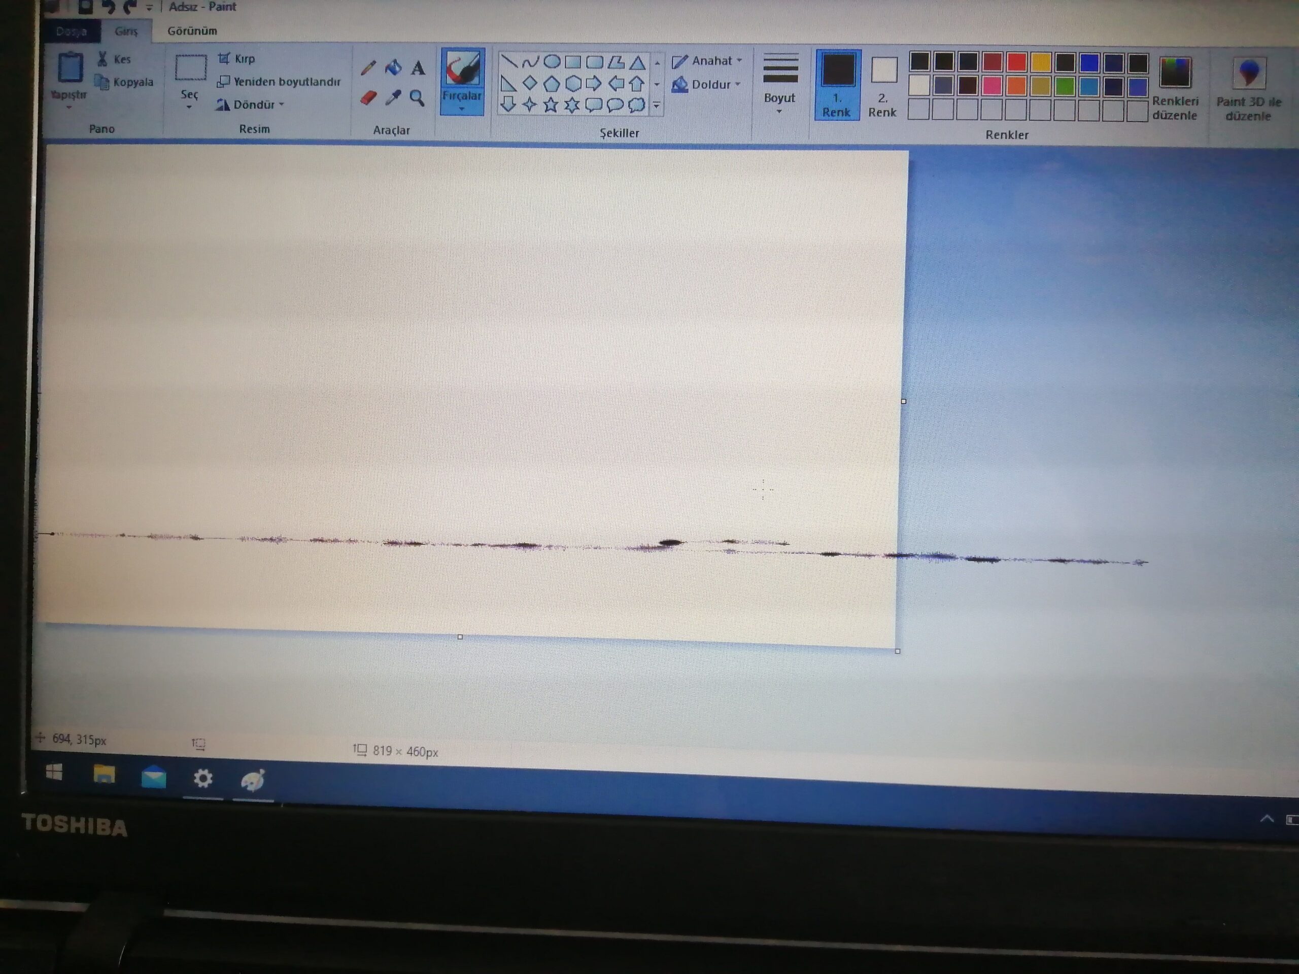Choose the Four-point star shape
The width and height of the screenshot is (1299, 974).
(530, 105)
